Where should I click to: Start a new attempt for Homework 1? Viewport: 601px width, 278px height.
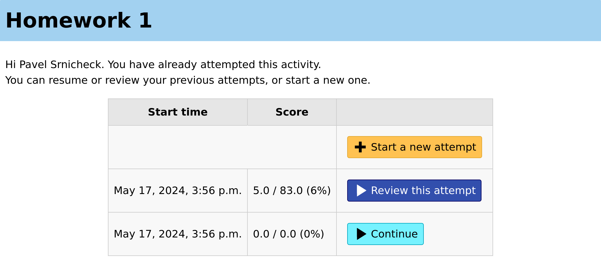[x=414, y=147]
